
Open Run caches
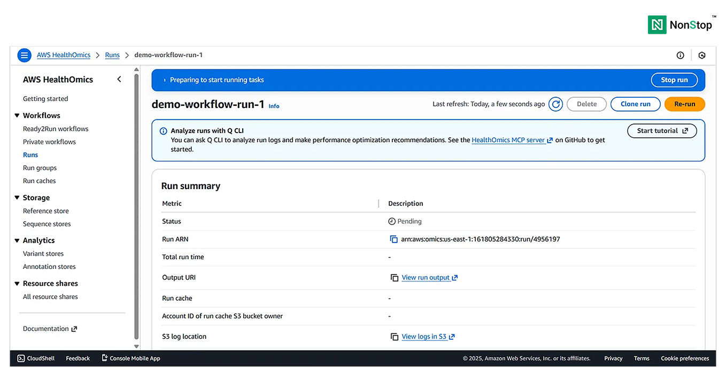pyautogui.click(x=39, y=181)
